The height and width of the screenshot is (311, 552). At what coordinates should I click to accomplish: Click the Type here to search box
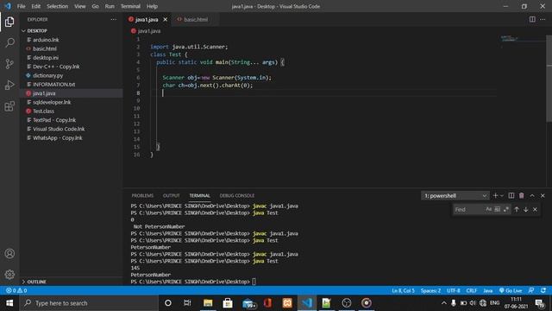[89, 303]
